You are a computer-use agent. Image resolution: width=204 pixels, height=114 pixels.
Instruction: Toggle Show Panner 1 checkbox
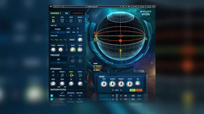[x=94, y=66]
